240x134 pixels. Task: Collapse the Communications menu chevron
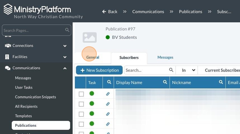65,68
